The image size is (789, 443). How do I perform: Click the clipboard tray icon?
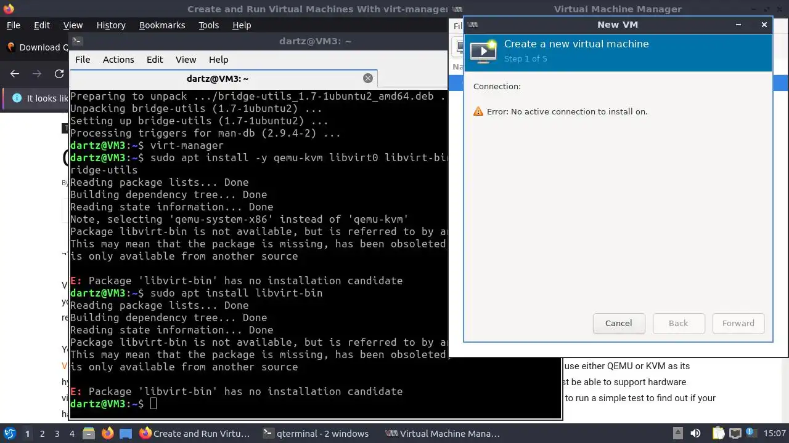point(718,433)
